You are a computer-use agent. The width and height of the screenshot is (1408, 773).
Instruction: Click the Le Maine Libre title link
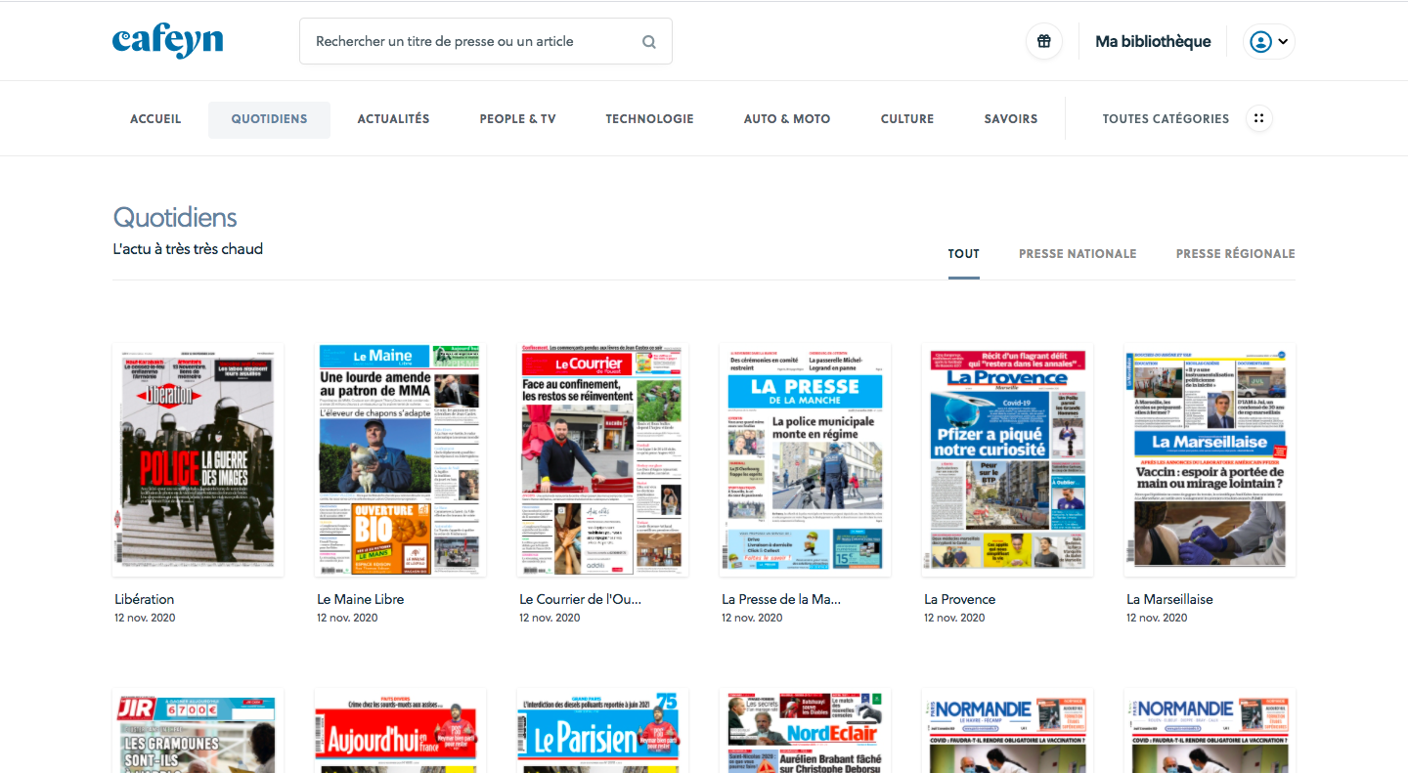coord(360,599)
